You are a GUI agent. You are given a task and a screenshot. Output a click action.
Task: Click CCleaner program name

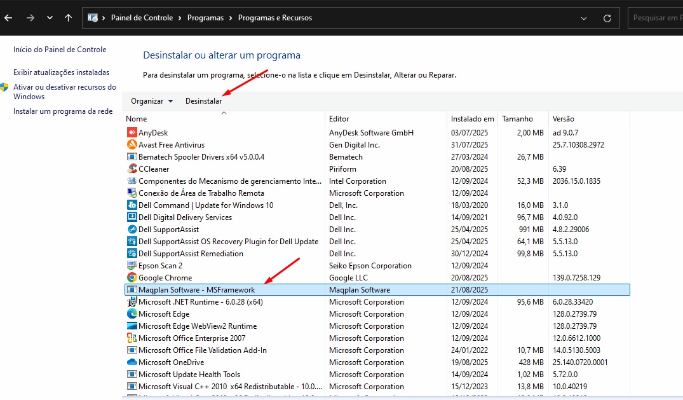point(154,169)
